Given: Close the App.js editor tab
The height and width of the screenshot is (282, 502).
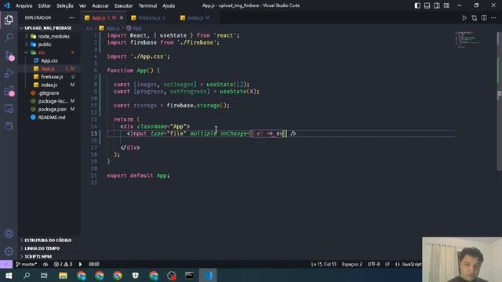Looking at the screenshot, I should [122, 18].
